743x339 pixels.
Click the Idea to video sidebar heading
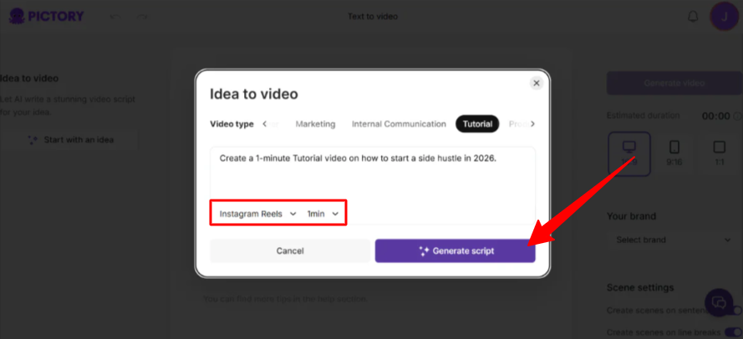[x=29, y=78]
